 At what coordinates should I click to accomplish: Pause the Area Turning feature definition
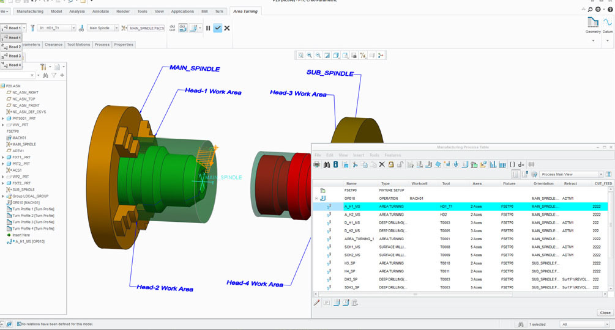tap(208, 28)
